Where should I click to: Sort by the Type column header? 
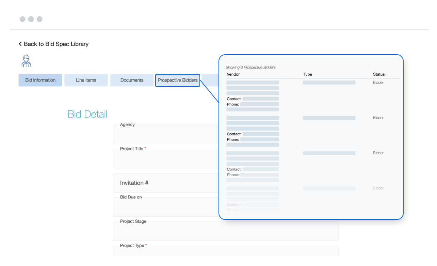tap(307, 74)
